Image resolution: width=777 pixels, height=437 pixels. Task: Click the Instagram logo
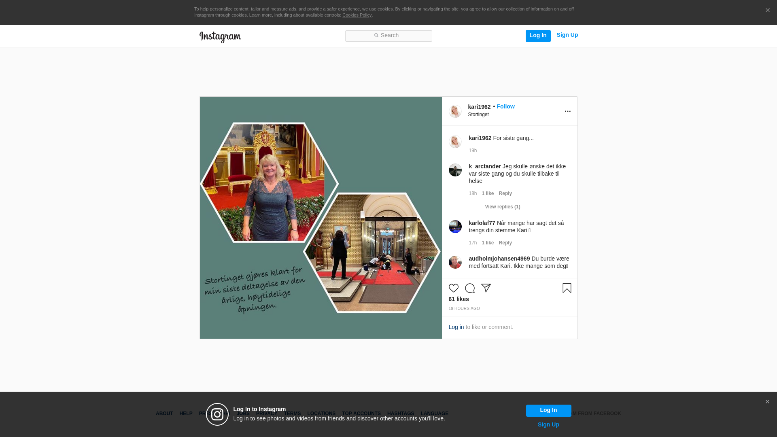pos(220,37)
